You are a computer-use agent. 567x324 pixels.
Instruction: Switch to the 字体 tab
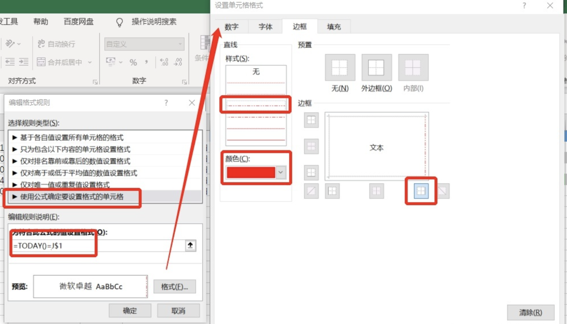point(265,27)
